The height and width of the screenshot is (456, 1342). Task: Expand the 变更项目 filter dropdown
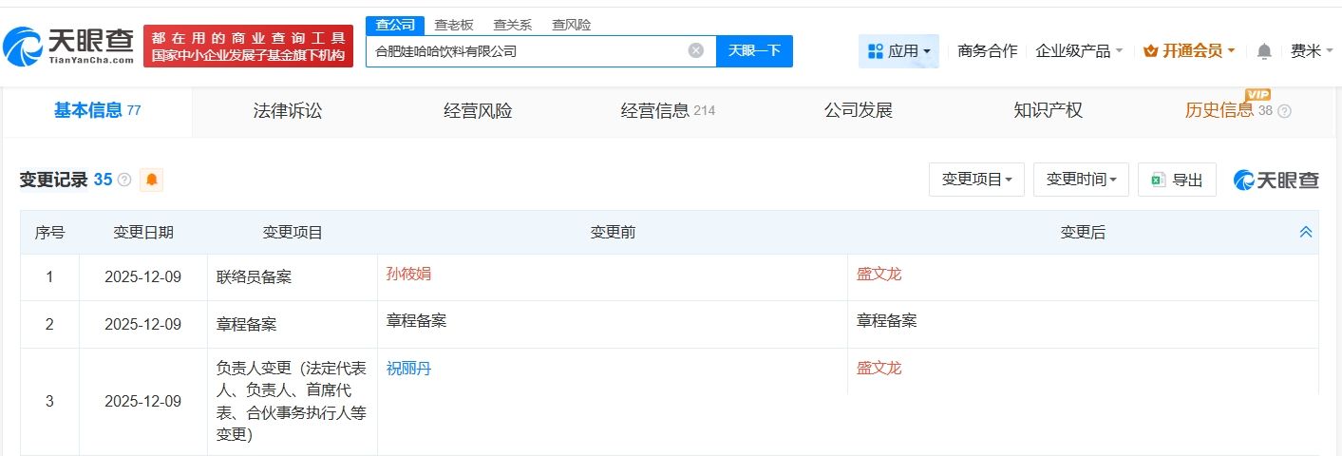point(976,180)
